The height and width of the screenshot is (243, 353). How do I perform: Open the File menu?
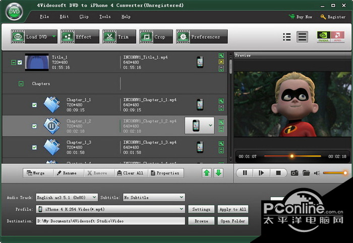pyautogui.click(x=44, y=17)
